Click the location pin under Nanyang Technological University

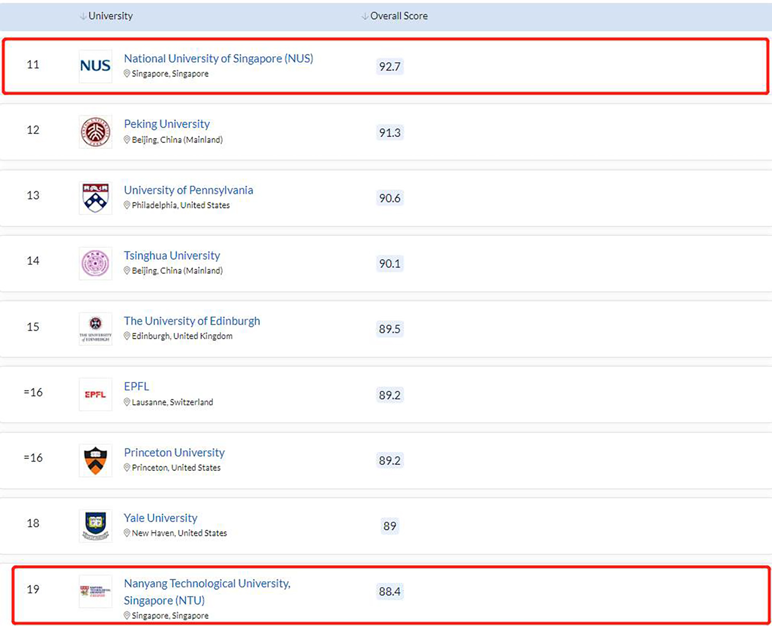(x=127, y=616)
